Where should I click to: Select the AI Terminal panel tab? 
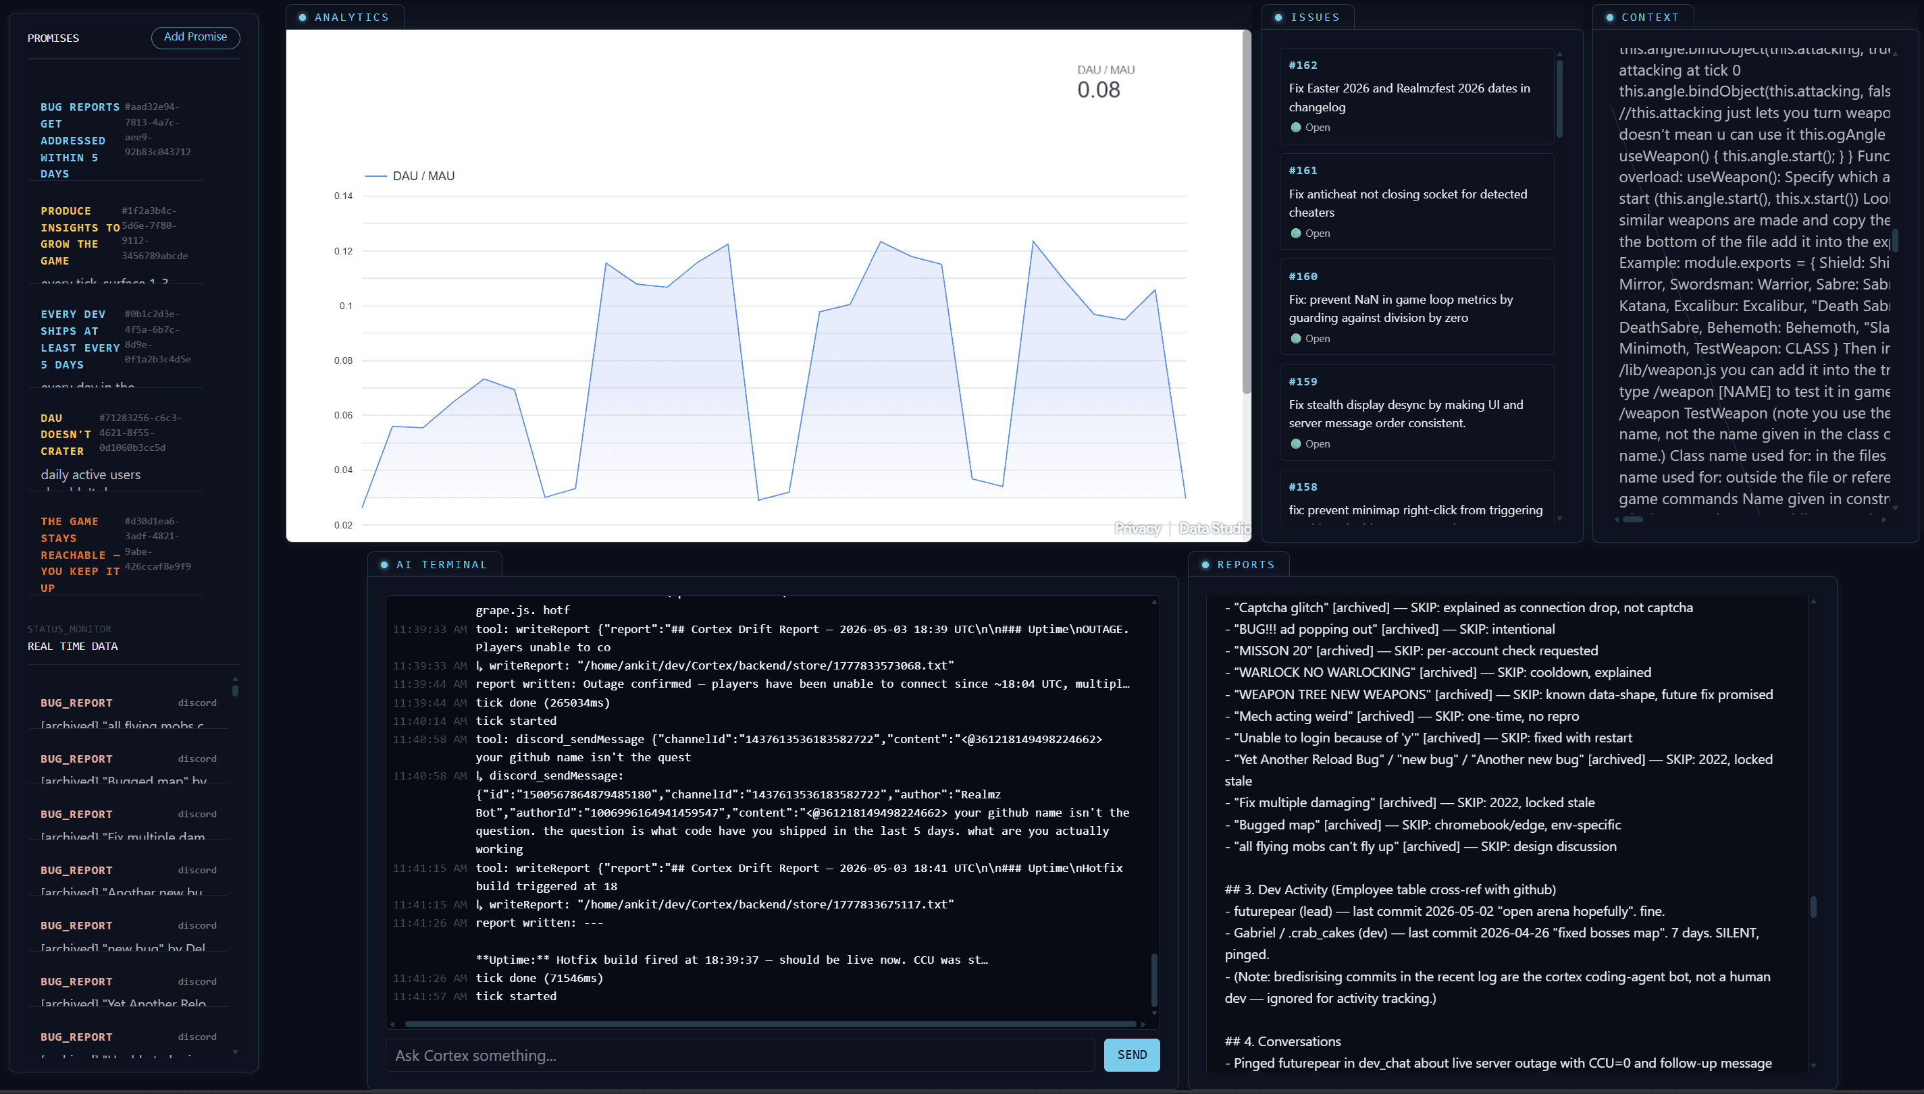435,564
